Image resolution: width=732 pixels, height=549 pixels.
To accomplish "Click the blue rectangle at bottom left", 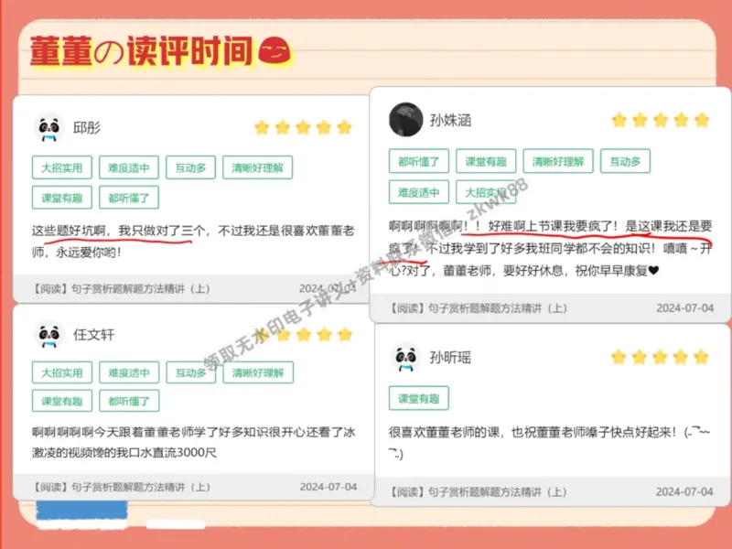I will tap(81, 510).
